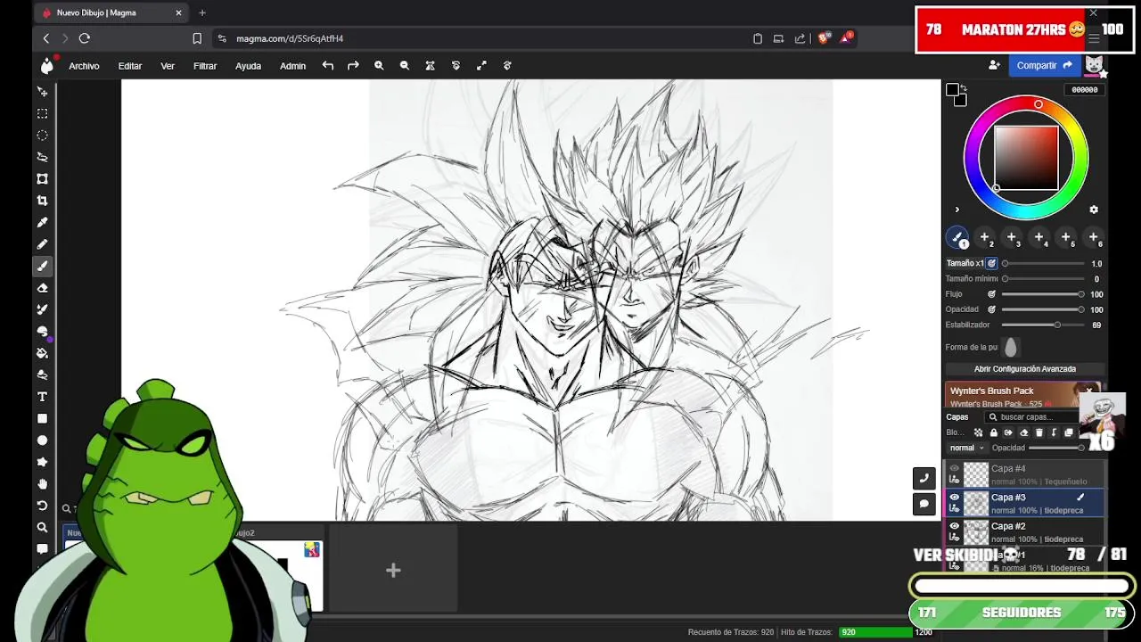This screenshot has width=1141, height=642.
Task: Select the Eraser tool
Action: [x=42, y=288]
